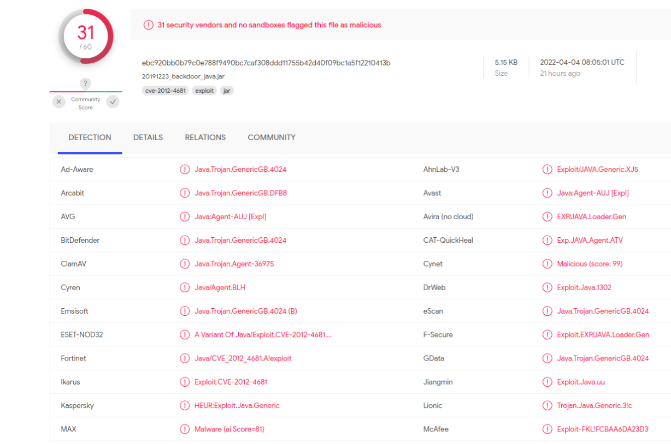Viewport: 671px width, 444px height.
Task: Click the alert icon in the DrWeb row
Action: pyautogui.click(x=547, y=287)
